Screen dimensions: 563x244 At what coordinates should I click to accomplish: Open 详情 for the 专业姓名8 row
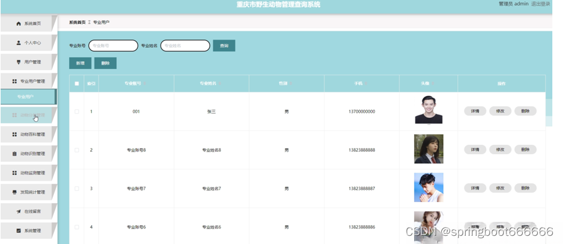tap(475, 150)
